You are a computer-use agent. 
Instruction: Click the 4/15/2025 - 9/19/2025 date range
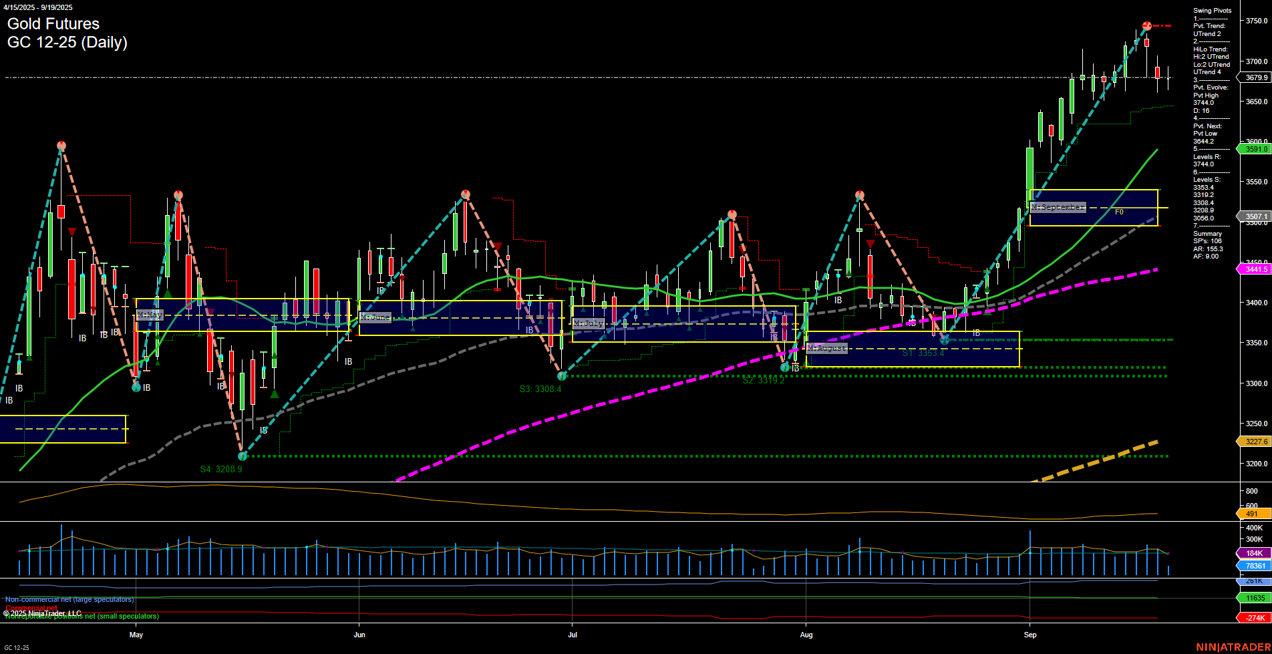[x=37, y=7]
